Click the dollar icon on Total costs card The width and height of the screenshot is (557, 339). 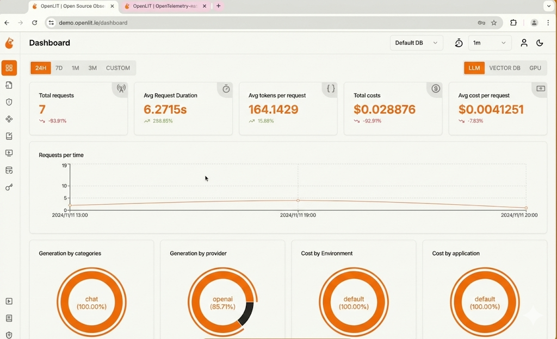(x=436, y=89)
